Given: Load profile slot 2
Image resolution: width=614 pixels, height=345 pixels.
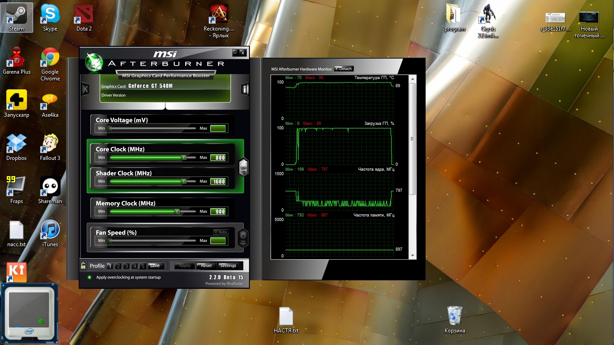Looking at the screenshot, I should 118,266.
